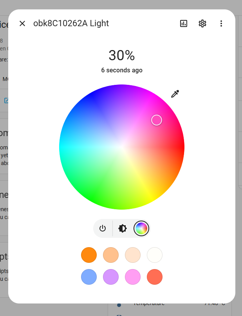Close the obk8C10262A Light dialog
The height and width of the screenshot is (316, 242).
(22, 23)
